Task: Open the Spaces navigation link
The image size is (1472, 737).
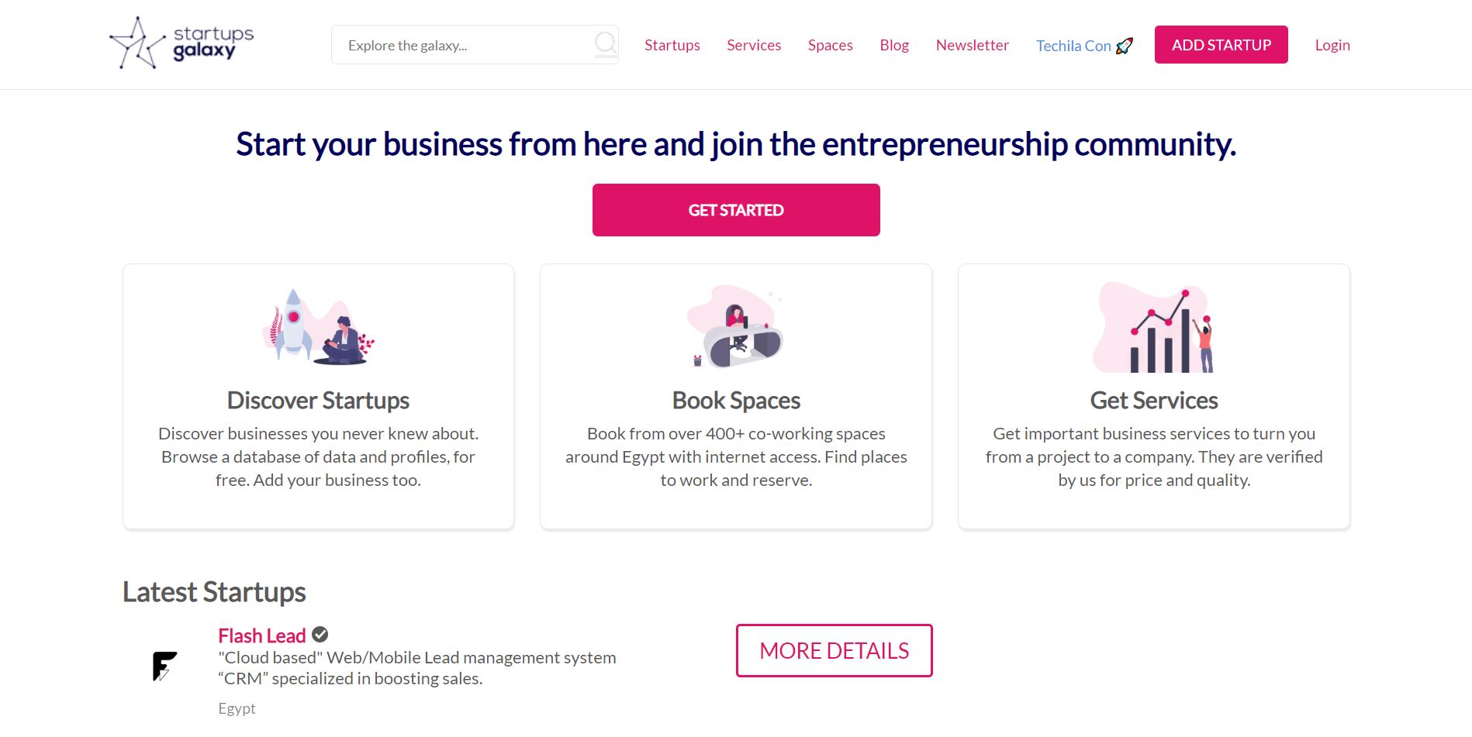Action: pos(830,45)
